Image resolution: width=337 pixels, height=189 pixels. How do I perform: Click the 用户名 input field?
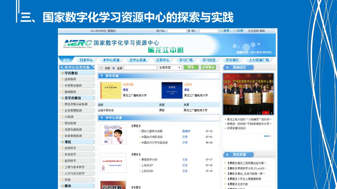pos(177,31)
